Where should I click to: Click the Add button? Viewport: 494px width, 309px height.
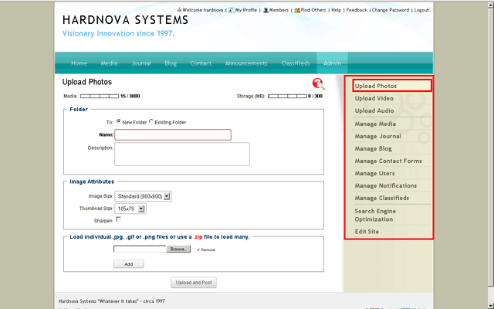pos(128,264)
